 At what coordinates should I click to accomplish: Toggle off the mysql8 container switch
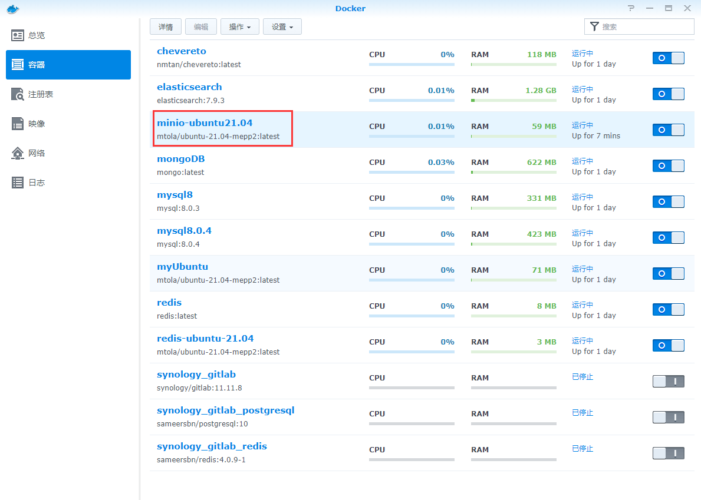pos(669,202)
